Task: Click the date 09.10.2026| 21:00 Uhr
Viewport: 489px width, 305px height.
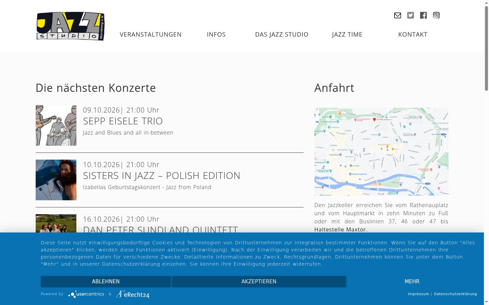Action: coord(121,110)
